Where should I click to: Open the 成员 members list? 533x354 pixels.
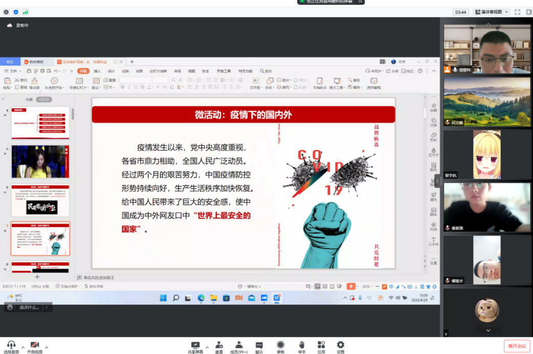pos(238,345)
